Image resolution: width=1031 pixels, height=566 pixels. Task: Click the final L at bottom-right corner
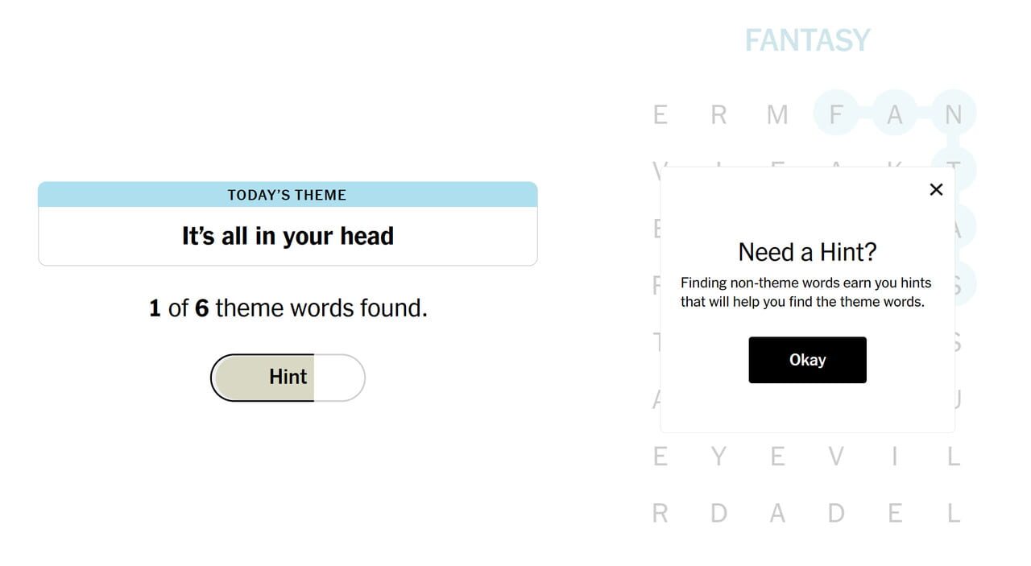coord(954,513)
